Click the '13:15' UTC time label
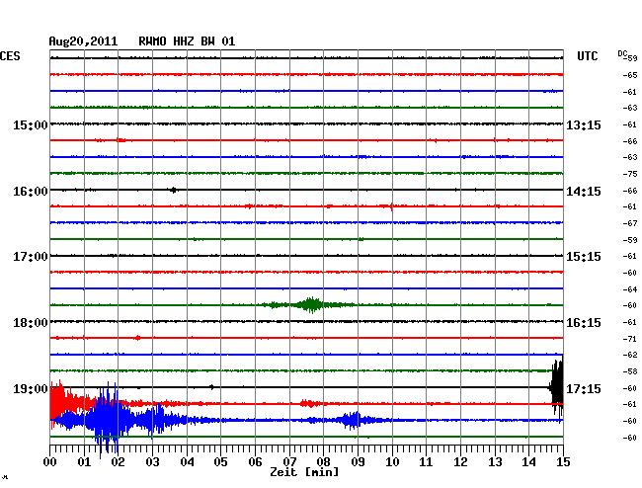Viewport: 642px width, 488px height. coord(584,124)
